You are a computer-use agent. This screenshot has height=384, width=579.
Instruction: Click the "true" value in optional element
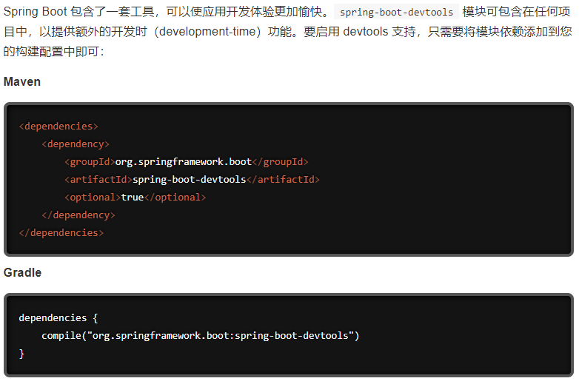(x=132, y=197)
